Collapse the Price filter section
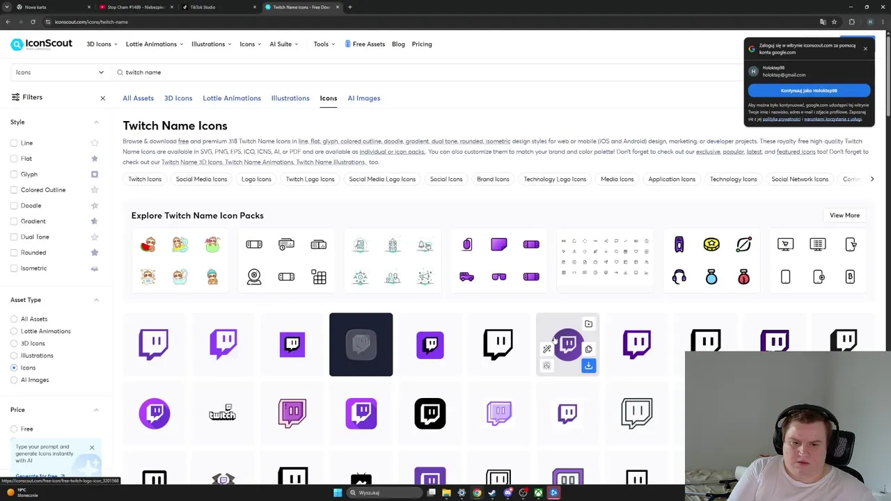The height and width of the screenshot is (501, 891). point(96,410)
